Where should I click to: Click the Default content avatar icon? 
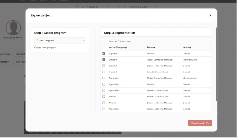click(13, 28)
